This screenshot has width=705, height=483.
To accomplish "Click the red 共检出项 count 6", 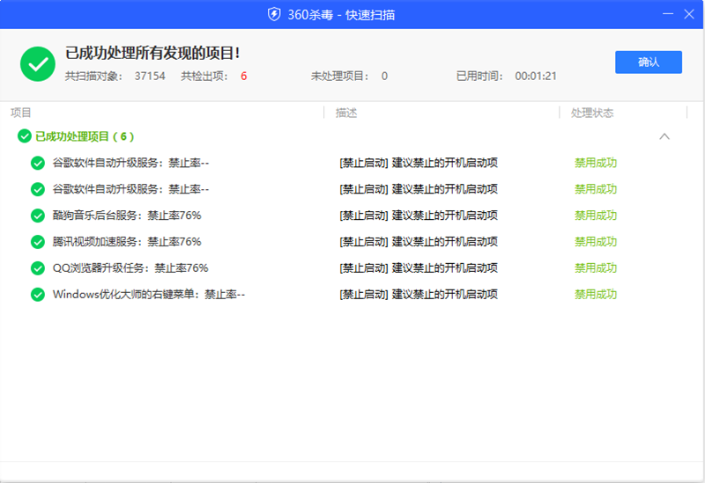I will coord(244,76).
